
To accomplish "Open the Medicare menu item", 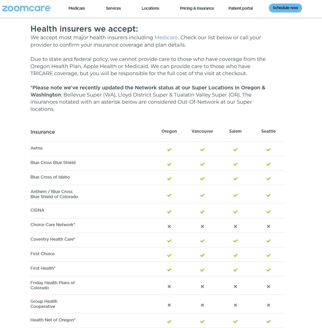I will pyautogui.click(x=77, y=8).
